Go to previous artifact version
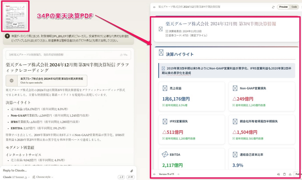This screenshot has height=180, width=302. 155,174
